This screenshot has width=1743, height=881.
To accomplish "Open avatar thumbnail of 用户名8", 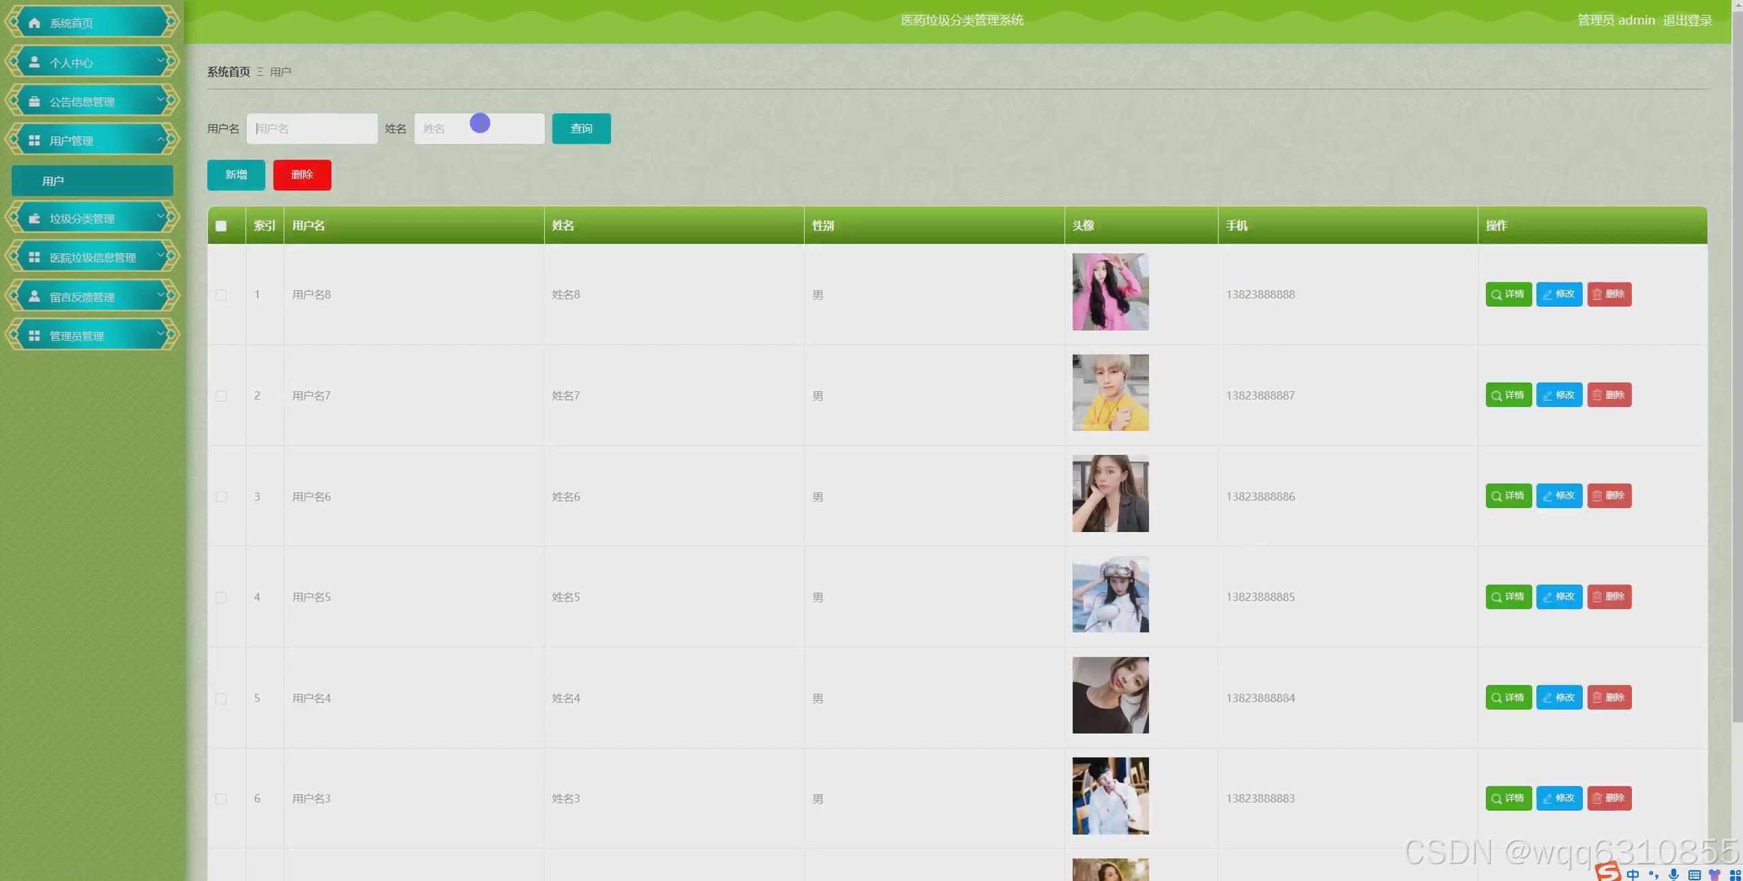I will pyautogui.click(x=1110, y=292).
